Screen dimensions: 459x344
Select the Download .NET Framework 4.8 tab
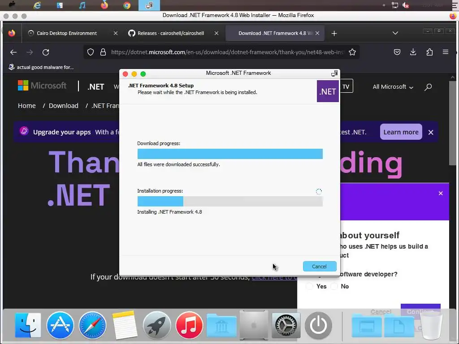pos(276,33)
